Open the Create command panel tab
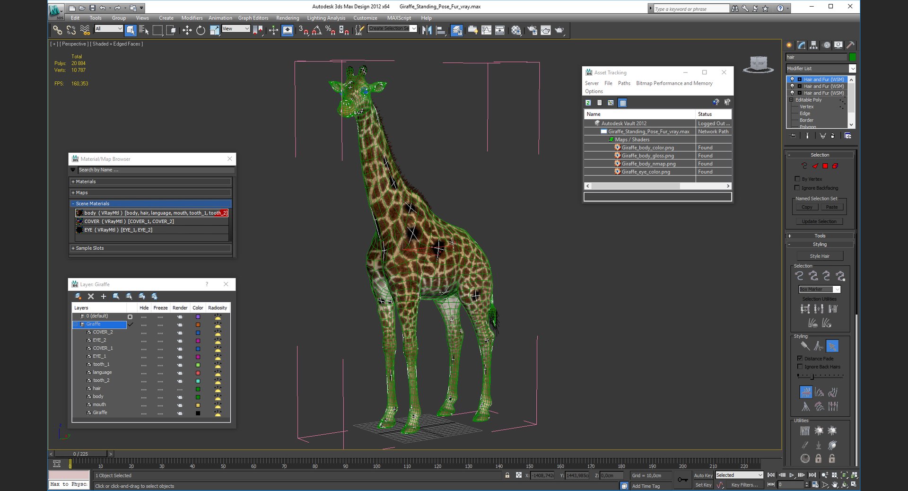 pos(789,45)
